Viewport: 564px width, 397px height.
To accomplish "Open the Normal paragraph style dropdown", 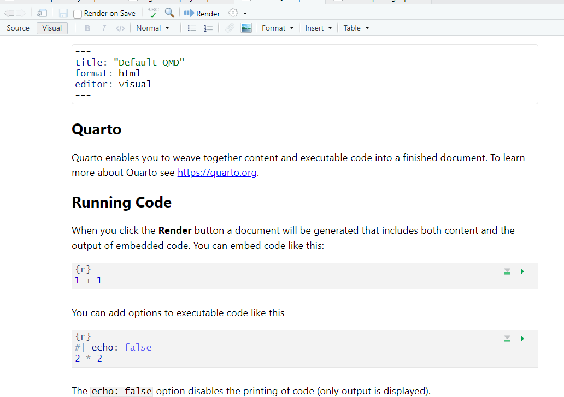I will click(x=152, y=28).
